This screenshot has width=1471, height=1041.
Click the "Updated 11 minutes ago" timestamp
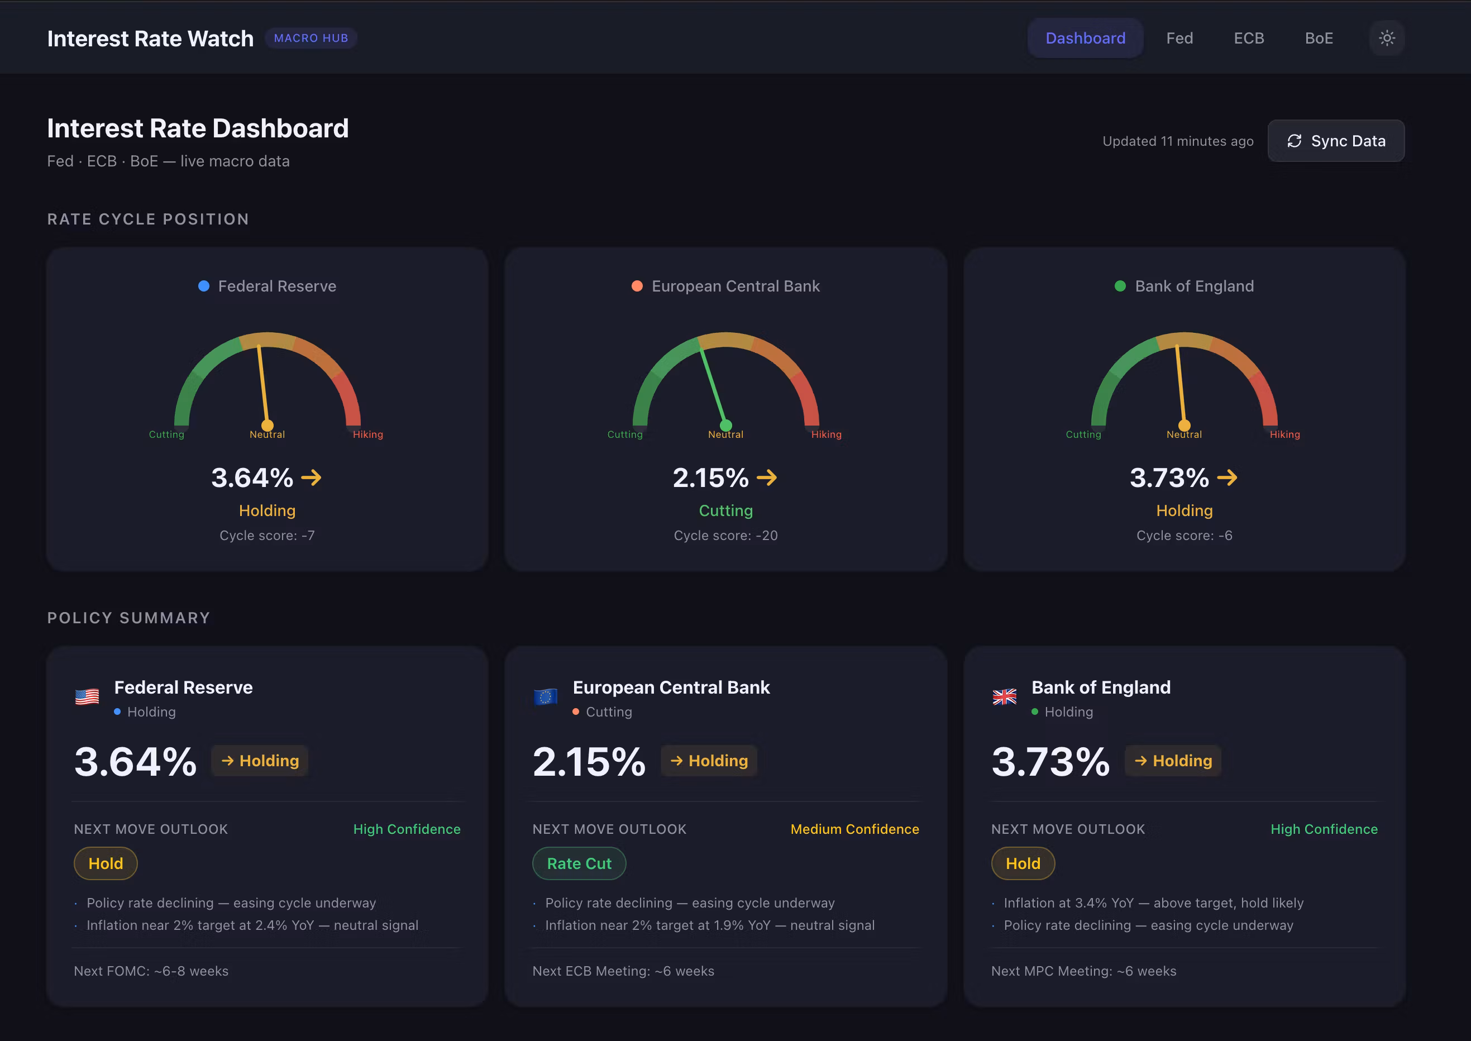click(x=1177, y=141)
